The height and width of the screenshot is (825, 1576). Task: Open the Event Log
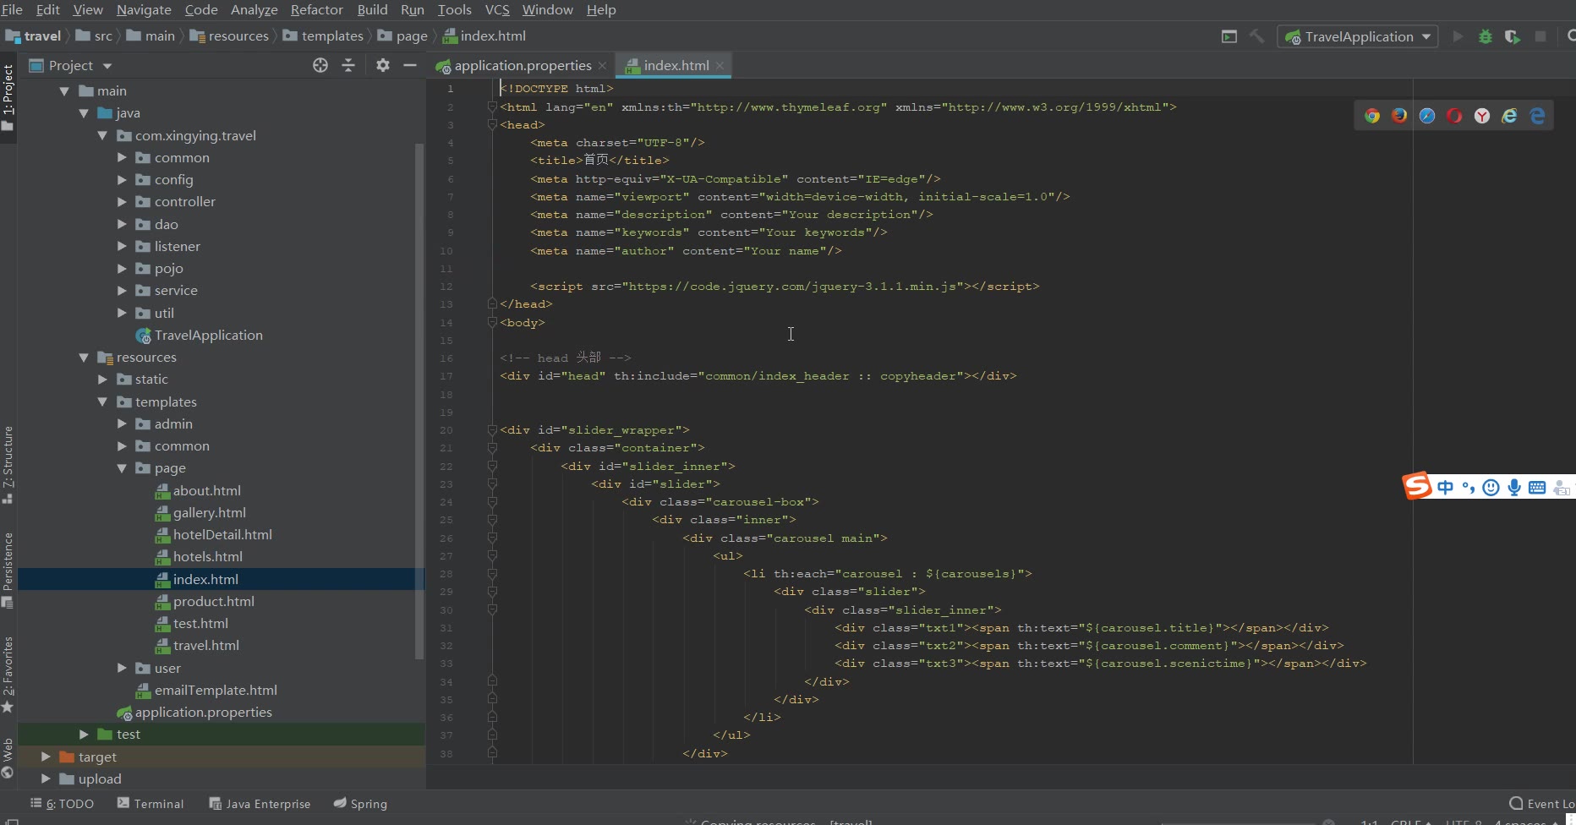(x=1542, y=803)
